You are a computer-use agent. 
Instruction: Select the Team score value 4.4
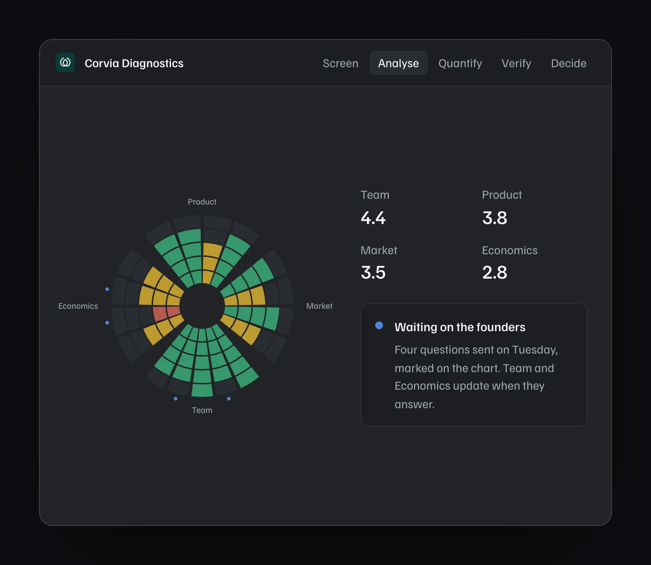pyautogui.click(x=373, y=218)
